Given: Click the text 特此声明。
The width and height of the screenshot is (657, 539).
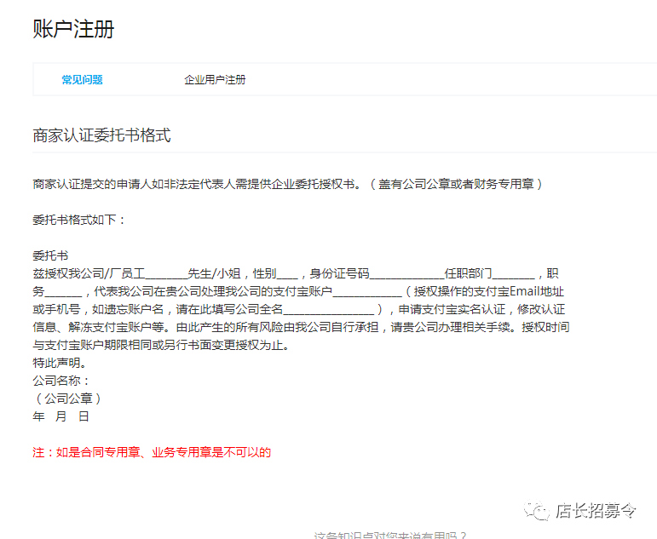Looking at the screenshot, I should [60, 363].
